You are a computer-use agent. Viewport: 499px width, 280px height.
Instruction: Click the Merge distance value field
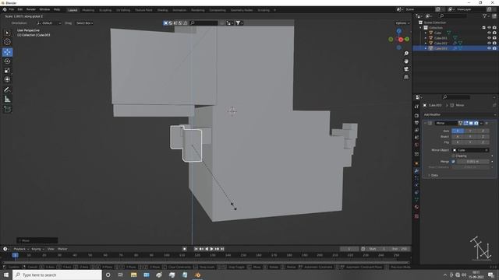coord(473,162)
